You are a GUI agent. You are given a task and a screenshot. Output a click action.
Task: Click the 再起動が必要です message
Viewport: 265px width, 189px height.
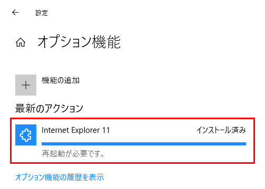click(73, 154)
